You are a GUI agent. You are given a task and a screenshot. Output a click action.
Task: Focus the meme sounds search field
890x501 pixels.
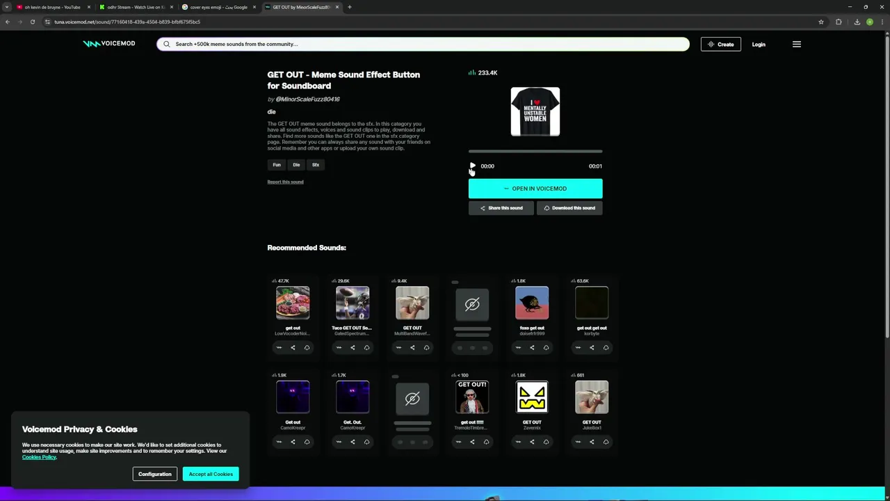(423, 44)
